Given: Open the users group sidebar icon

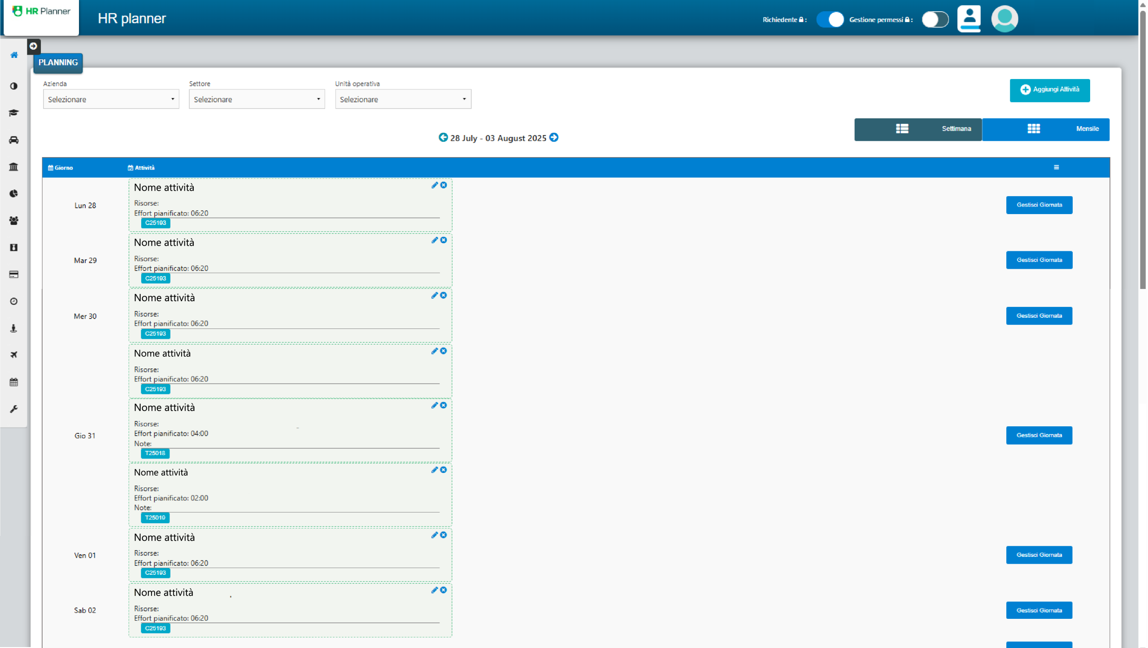Looking at the screenshot, I should [x=14, y=221].
